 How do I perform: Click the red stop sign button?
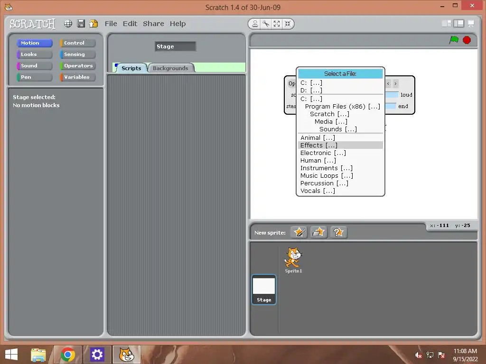tap(467, 40)
